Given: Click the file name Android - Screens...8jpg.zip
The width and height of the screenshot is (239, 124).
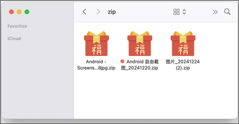Looking at the screenshot, I should pyautogui.click(x=96, y=64).
